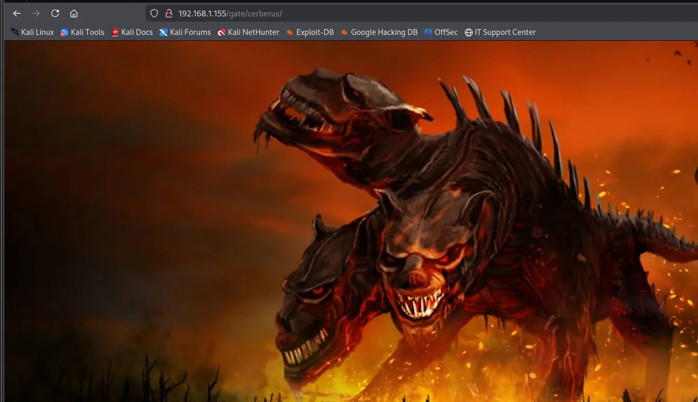Click the forward navigation arrow

pyautogui.click(x=36, y=13)
